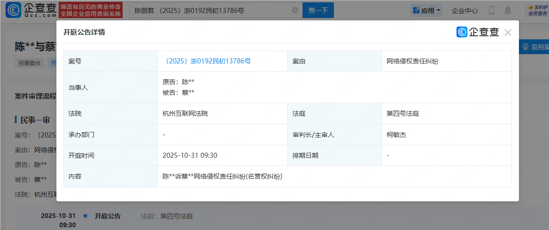Viewport: 549px width, 230px height.
Task: Open the 应用 dropdown menu
Action: pos(426,10)
